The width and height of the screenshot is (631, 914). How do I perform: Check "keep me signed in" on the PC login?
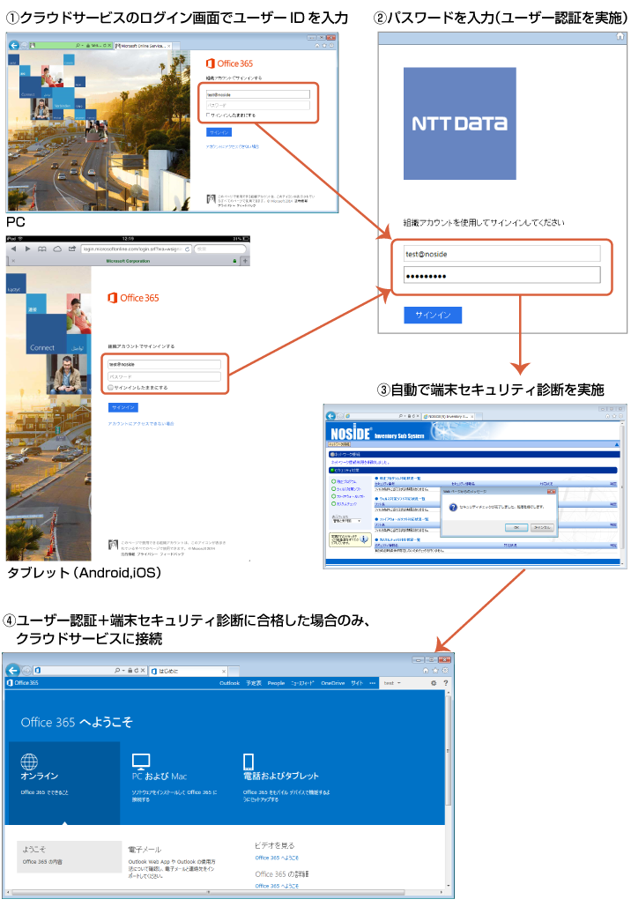point(208,115)
